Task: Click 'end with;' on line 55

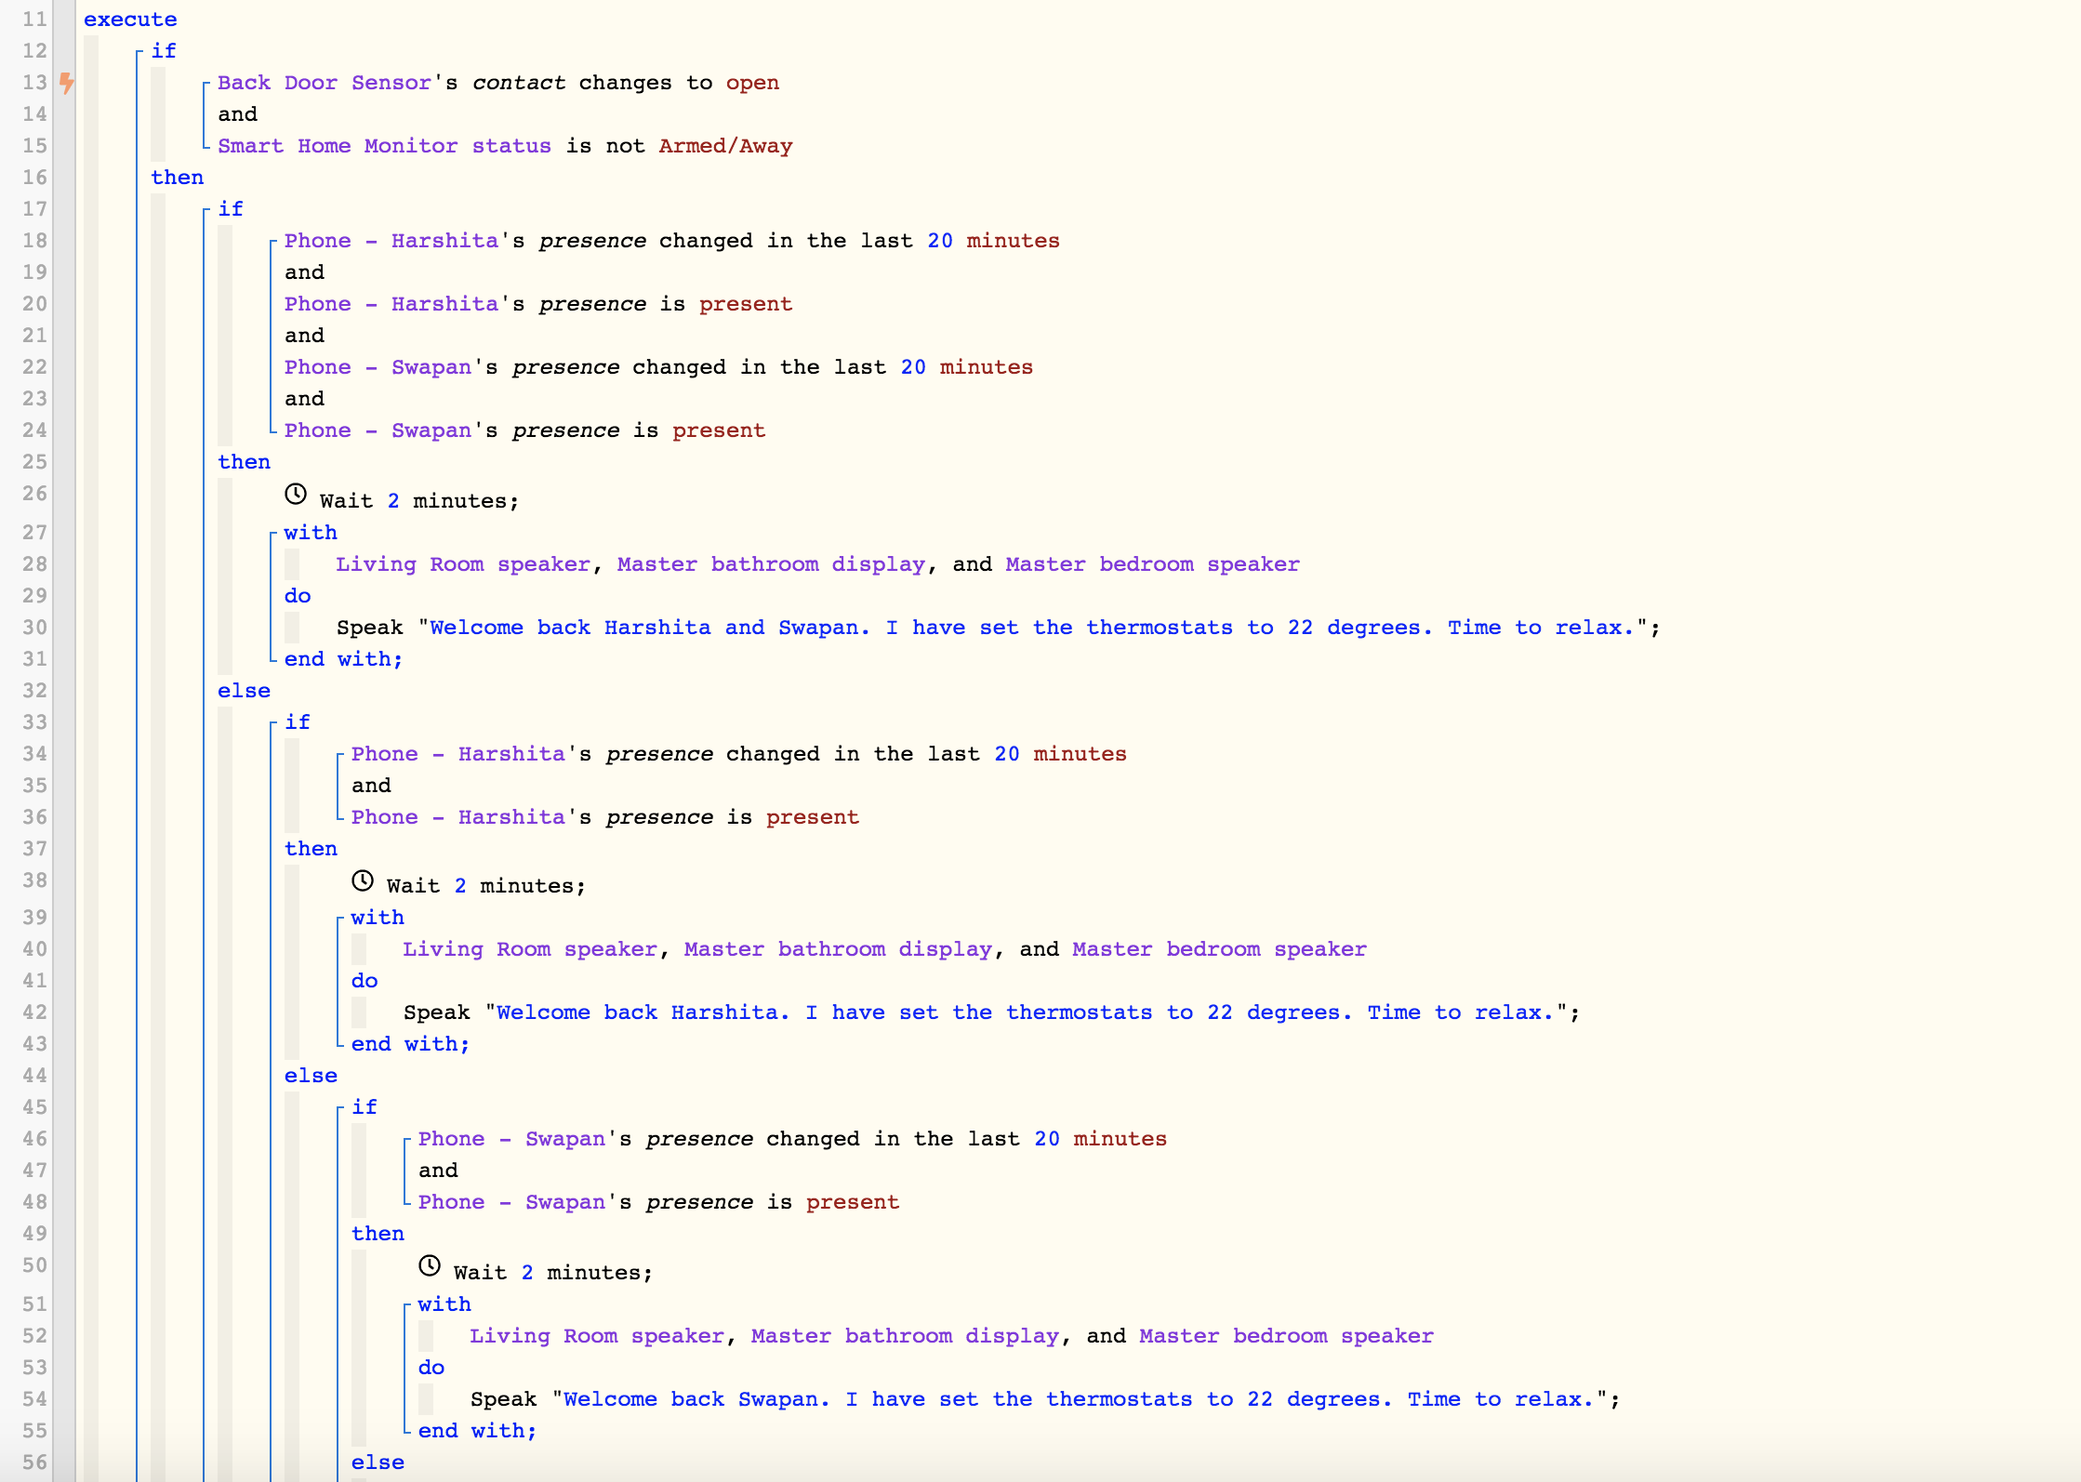Action: pyautogui.click(x=478, y=1431)
